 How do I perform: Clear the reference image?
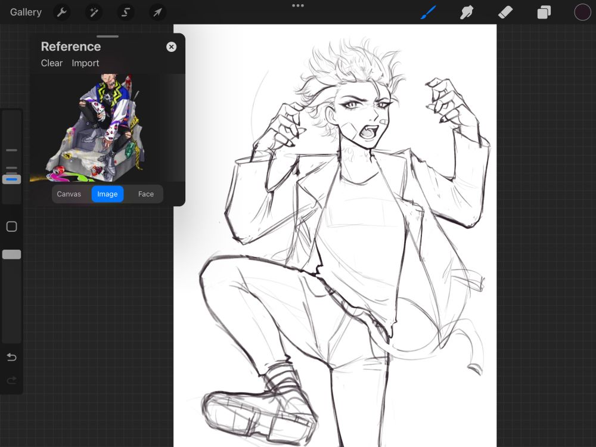52,63
